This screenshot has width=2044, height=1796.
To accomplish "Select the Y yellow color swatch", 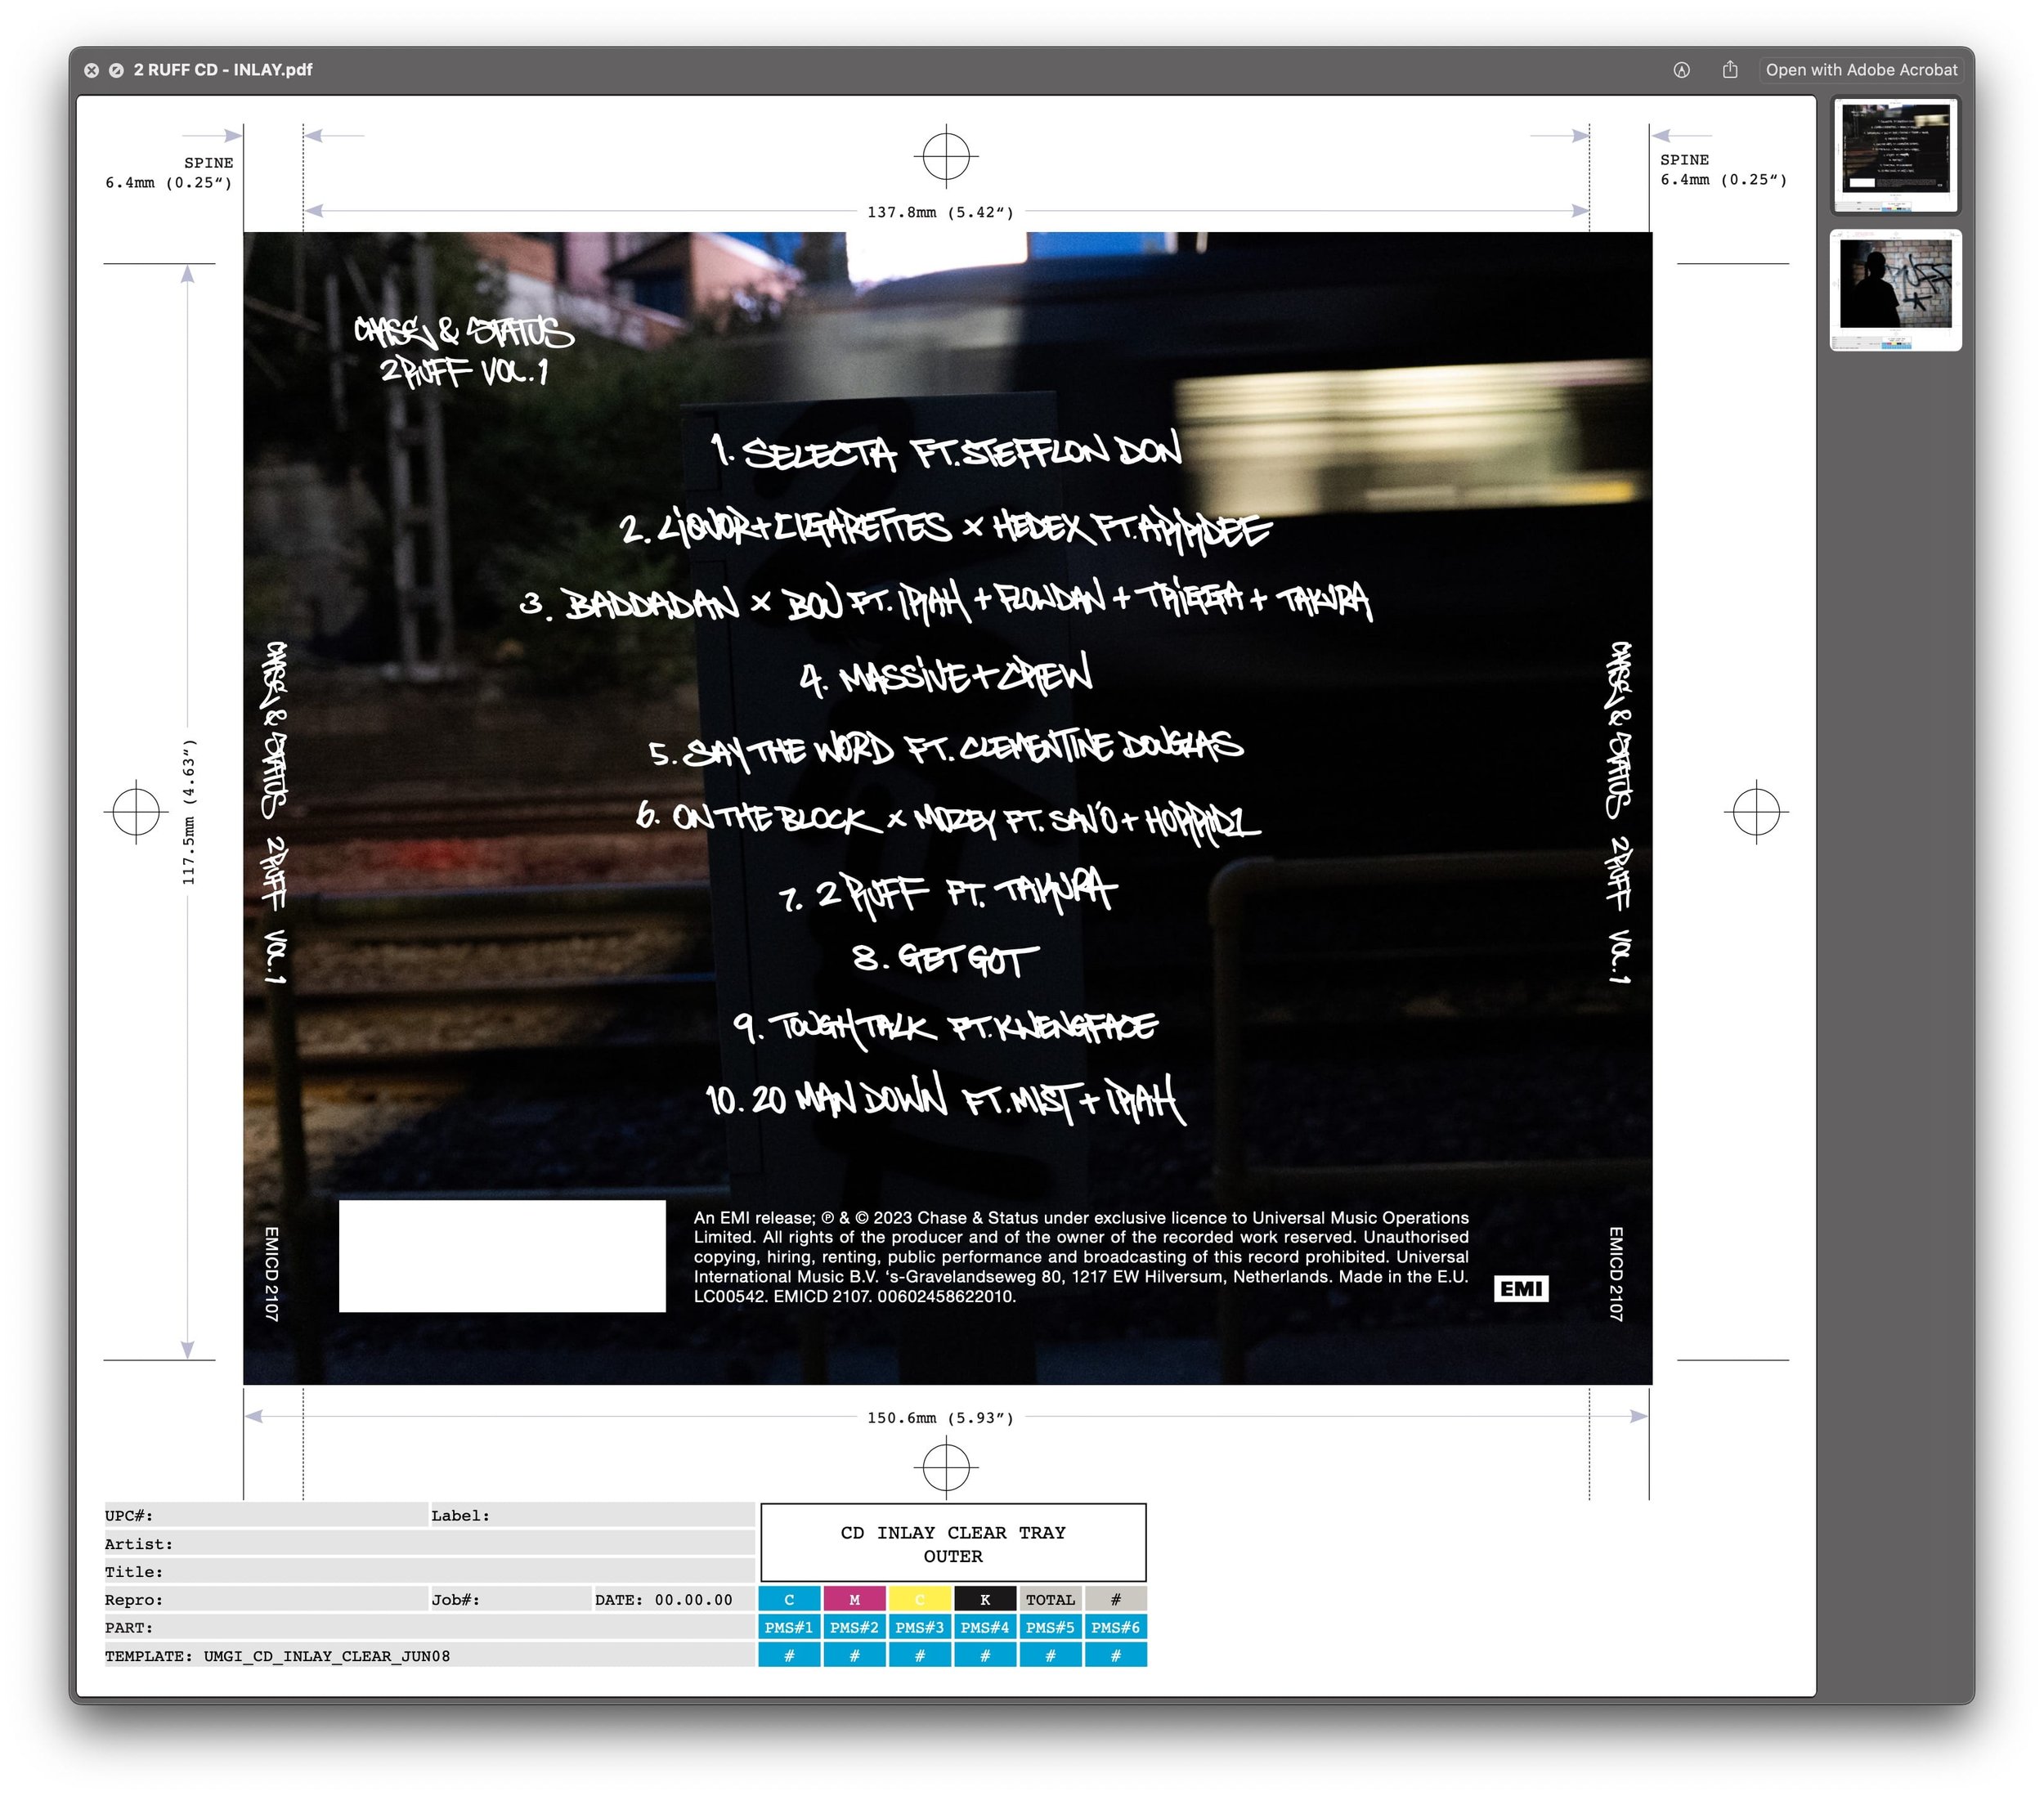I will pyautogui.click(x=920, y=1600).
